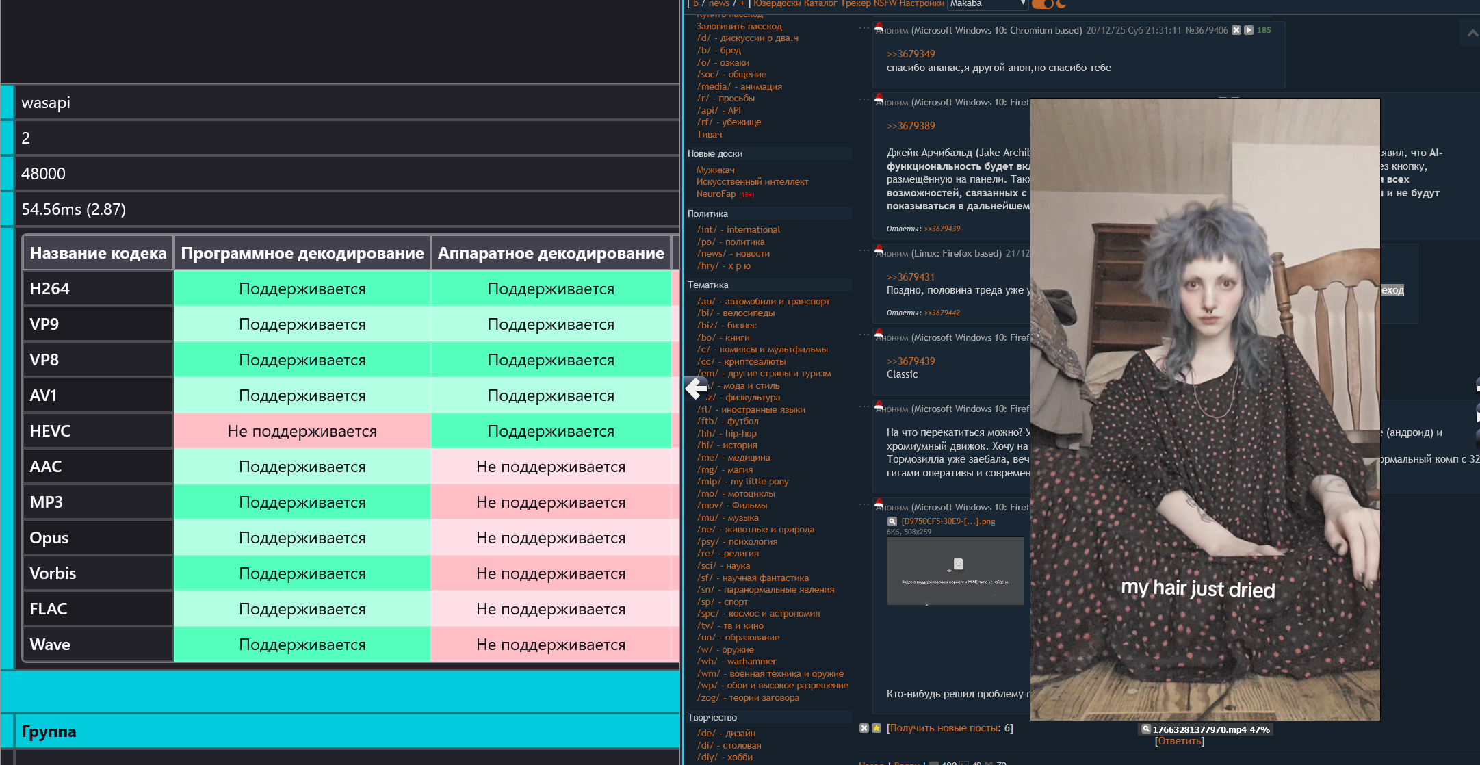Open three-dots menu of the first post
Image resolution: width=1480 pixels, height=765 pixels.
tap(864, 28)
